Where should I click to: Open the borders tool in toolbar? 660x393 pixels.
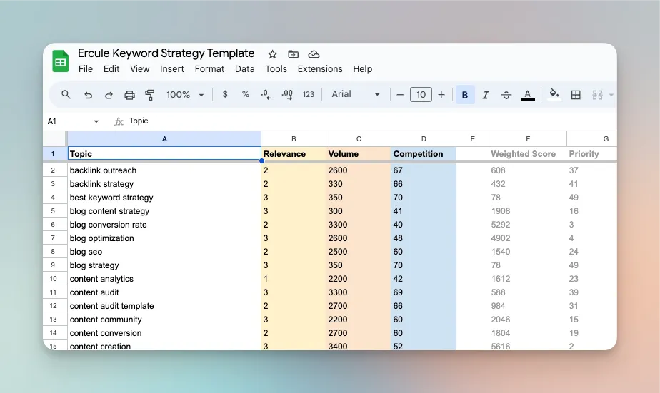click(576, 95)
